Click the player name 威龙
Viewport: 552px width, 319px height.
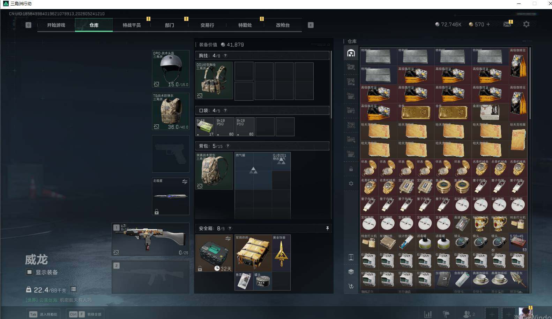point(36,259)
